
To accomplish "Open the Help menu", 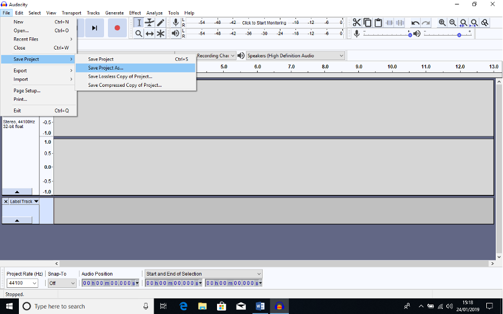I will (x=189, y=13).
